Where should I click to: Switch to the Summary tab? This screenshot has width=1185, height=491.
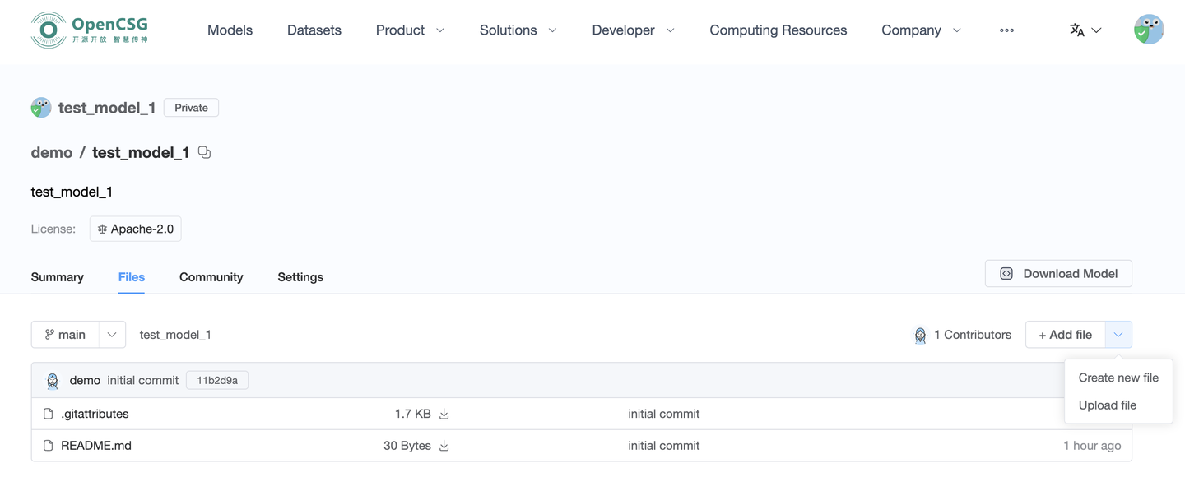pyautogui.click(x=58, y=277)
